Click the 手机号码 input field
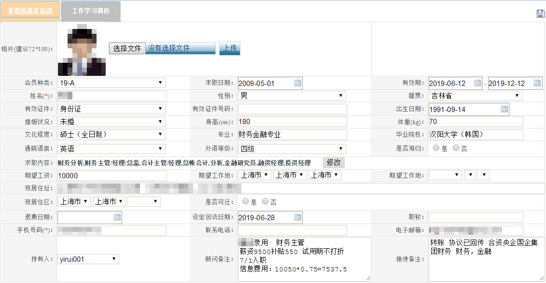This screenshot has height=283, width=546. [x=112, y=230]
